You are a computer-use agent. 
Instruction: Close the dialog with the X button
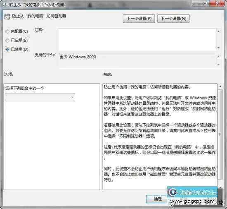pyautogui.click(x=217, y=3)
